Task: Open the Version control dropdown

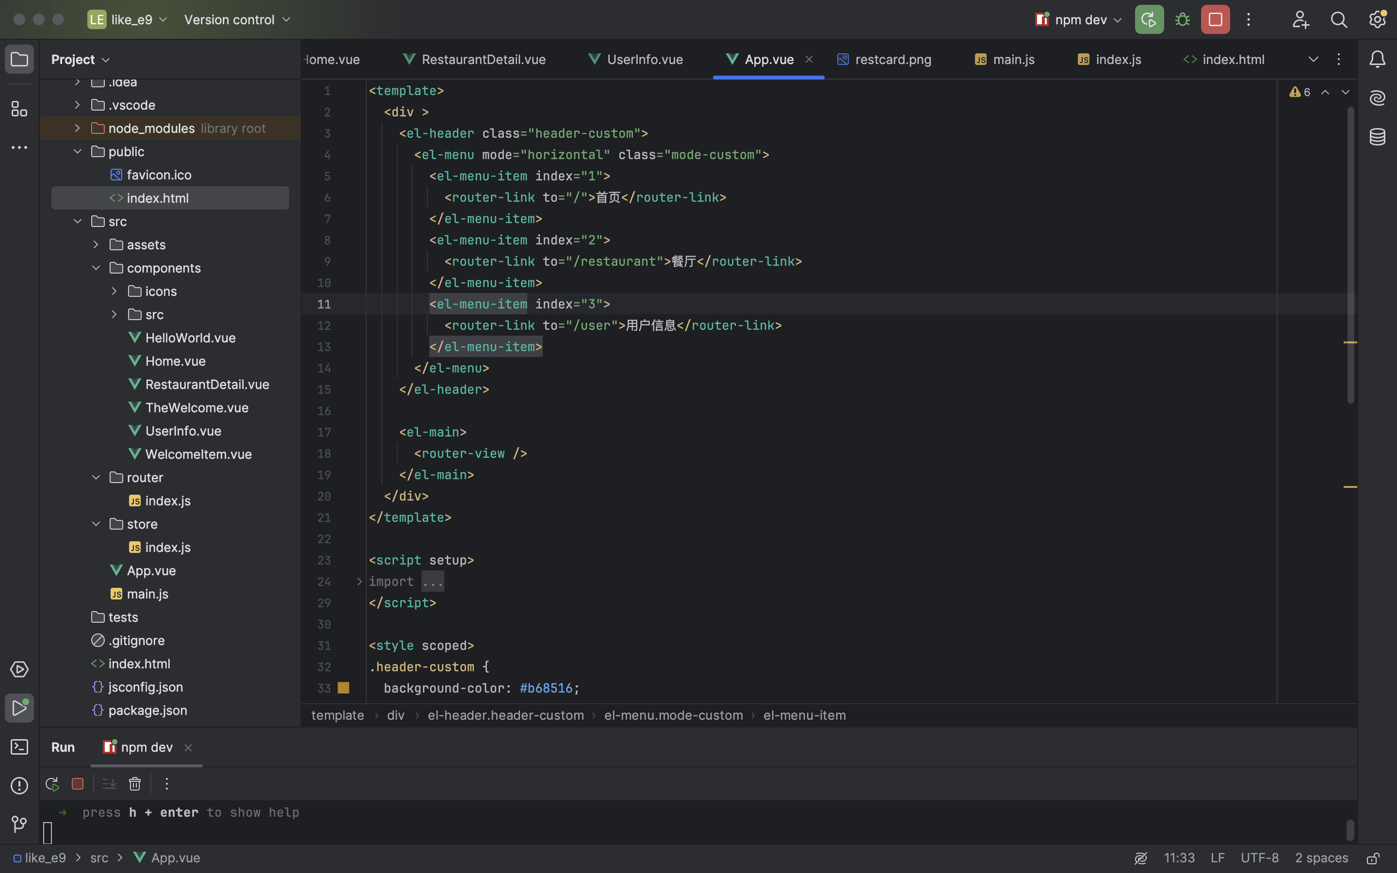Action: [x=237, y=19]
